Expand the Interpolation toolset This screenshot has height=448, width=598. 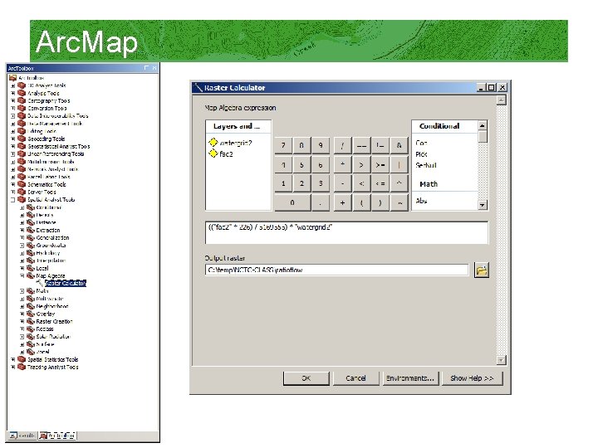(22, 261)
